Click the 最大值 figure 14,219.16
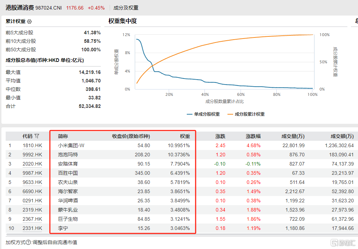This screenshot has height=249, width=358. click(90, 73)
